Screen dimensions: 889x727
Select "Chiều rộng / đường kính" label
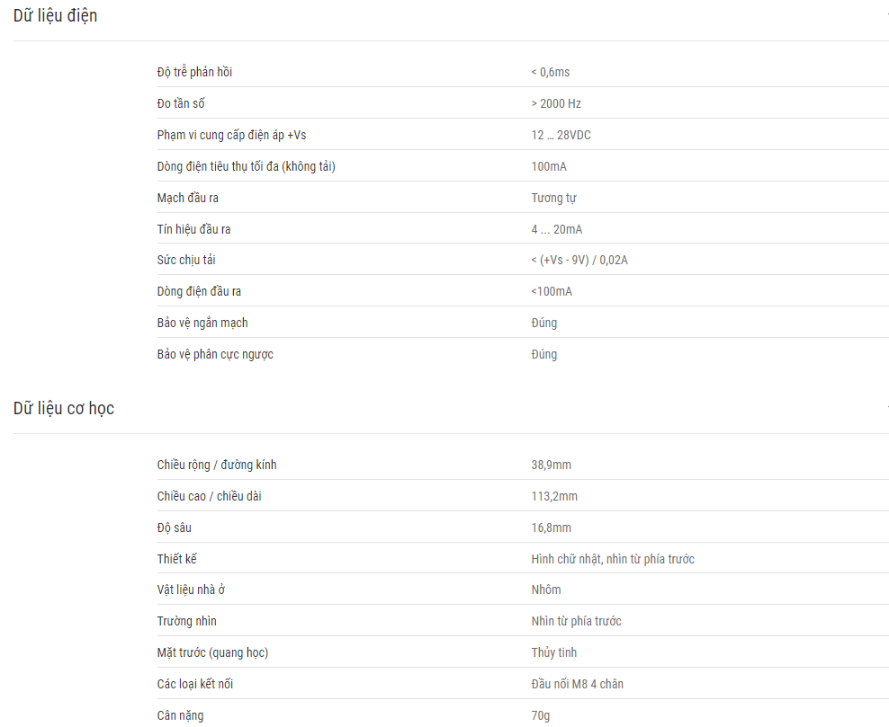[217, 465]
